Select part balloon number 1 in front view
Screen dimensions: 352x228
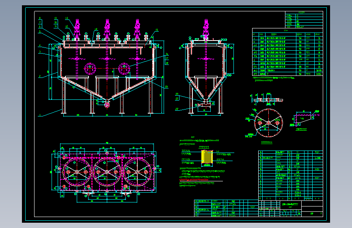40,115
